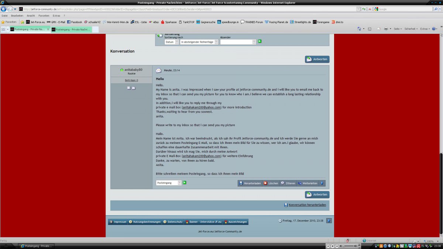Screen dimensions: 443x249
Task: Click the German-text anitahakam200@yahoo.com link
Action: click(x=202, y=156)
